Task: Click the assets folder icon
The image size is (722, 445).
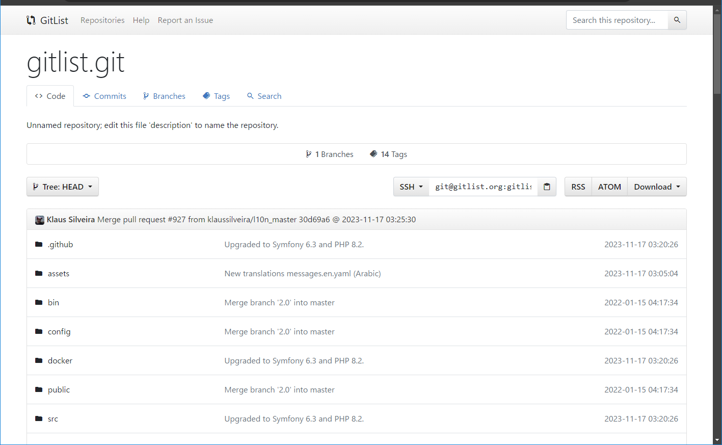Action: [x=39, y=273]
